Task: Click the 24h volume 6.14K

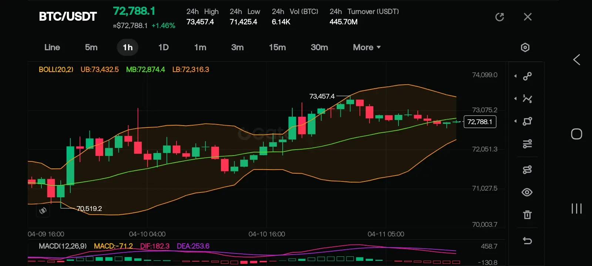Action: (281, 22)
